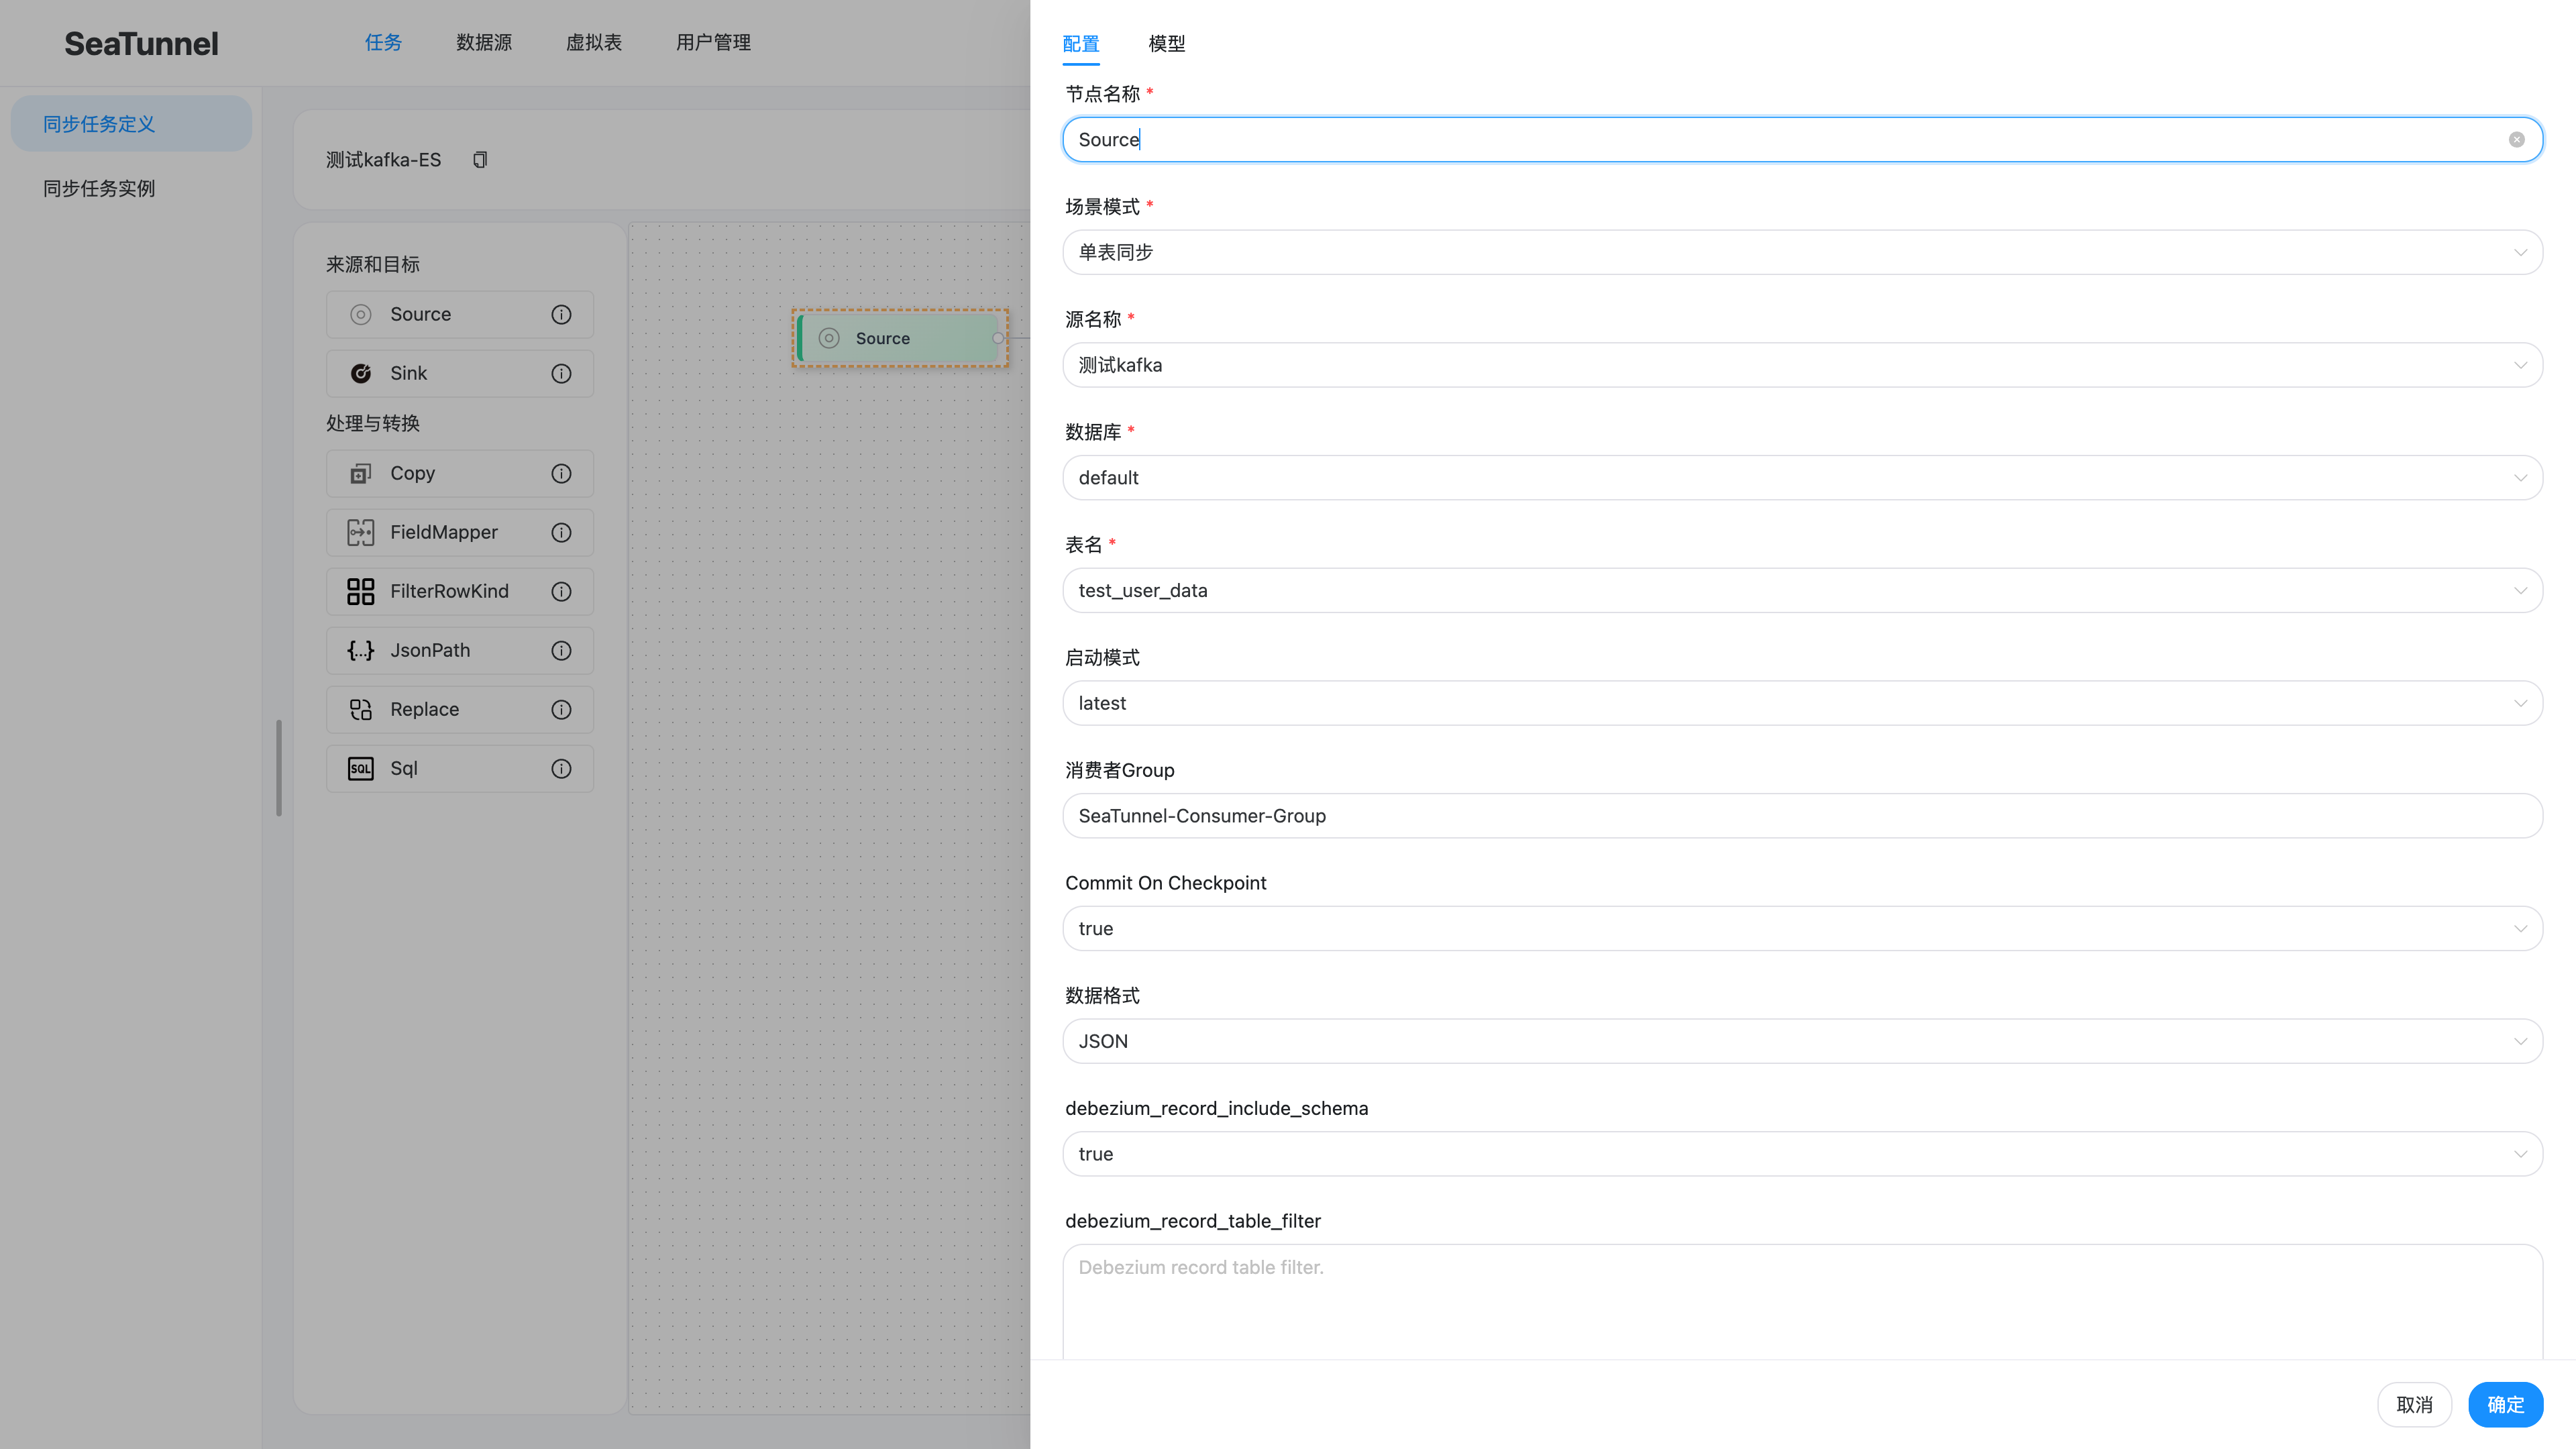Clear the 节点名称 input field

2516,139
